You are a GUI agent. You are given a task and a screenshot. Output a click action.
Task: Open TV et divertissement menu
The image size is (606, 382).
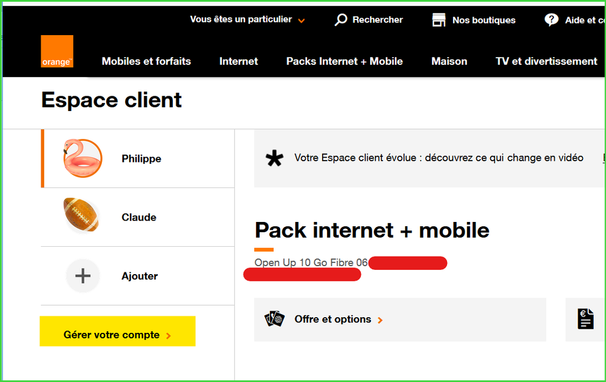coord(546,61)
